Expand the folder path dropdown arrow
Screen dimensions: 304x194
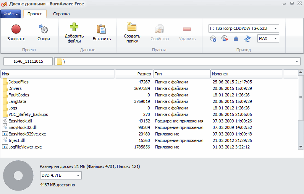pos(297,61)
